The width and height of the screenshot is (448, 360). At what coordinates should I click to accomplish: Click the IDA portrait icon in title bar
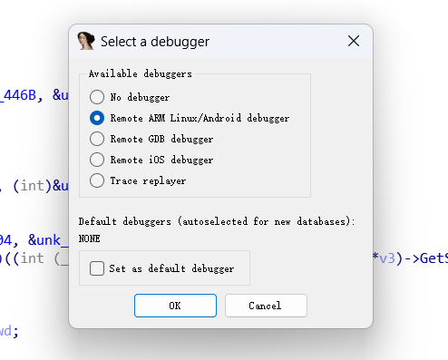point(86,41)
